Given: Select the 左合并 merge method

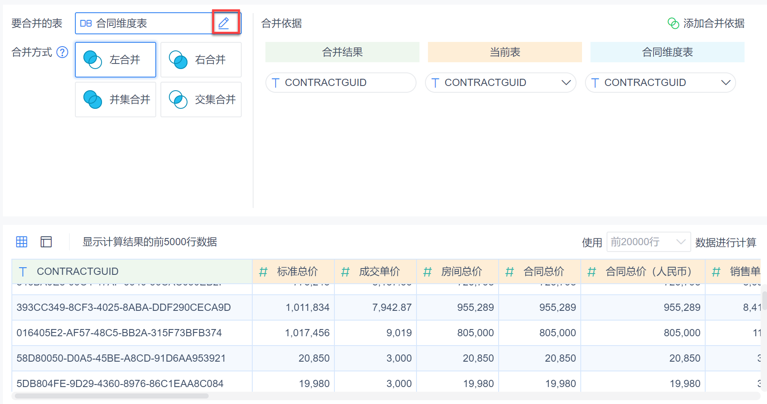Looking at the screenshot, I should click(x=116, y=60).
